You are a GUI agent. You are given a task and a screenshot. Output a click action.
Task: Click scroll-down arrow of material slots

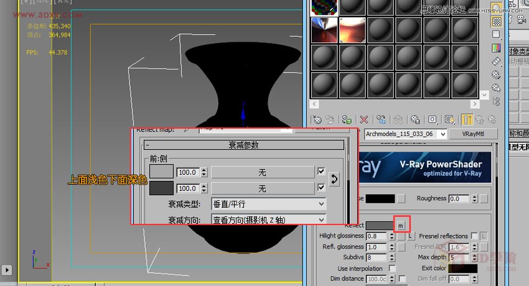[x=484, y=95]
